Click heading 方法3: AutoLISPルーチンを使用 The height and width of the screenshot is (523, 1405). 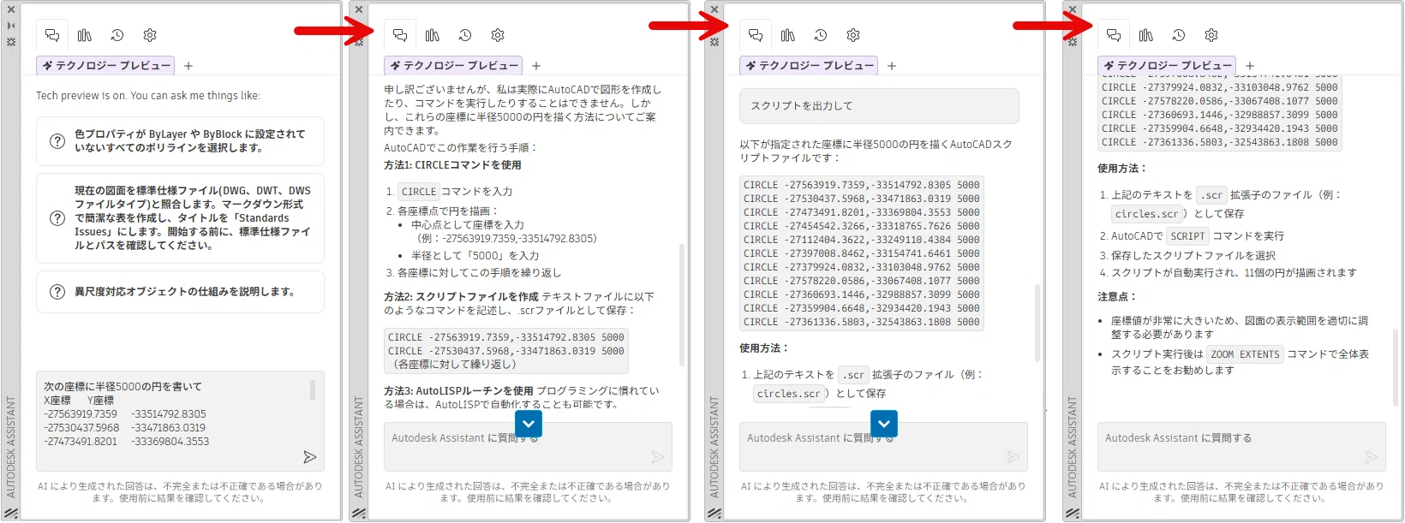click(458, 391)
